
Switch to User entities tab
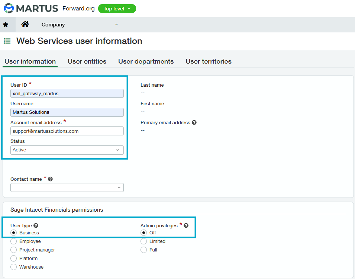(87, 61)
